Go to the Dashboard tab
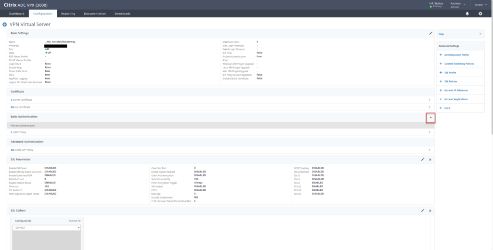This screenshot has width=493, height=250. pyautogui.click(x=16, y=13)
